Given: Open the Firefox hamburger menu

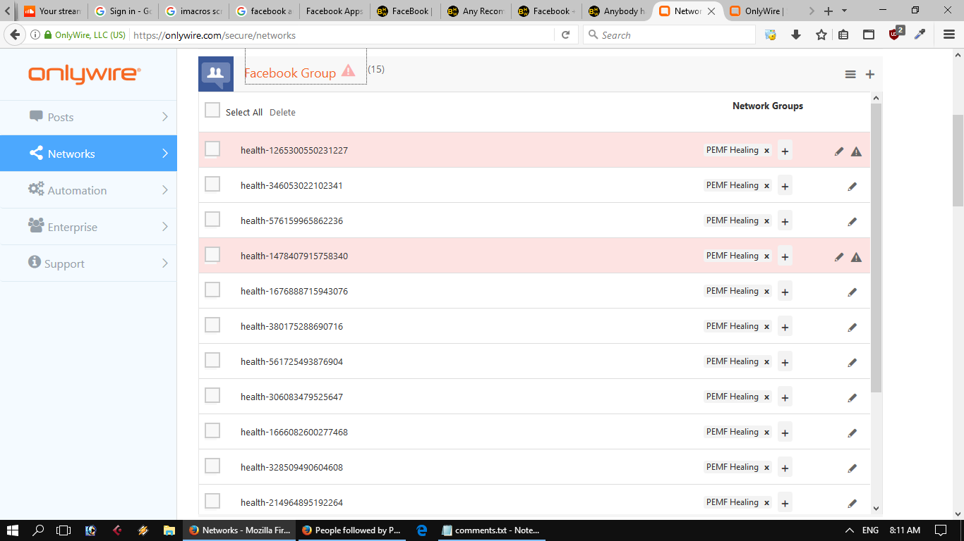Looking at the screenshot, I should [949, 35].
